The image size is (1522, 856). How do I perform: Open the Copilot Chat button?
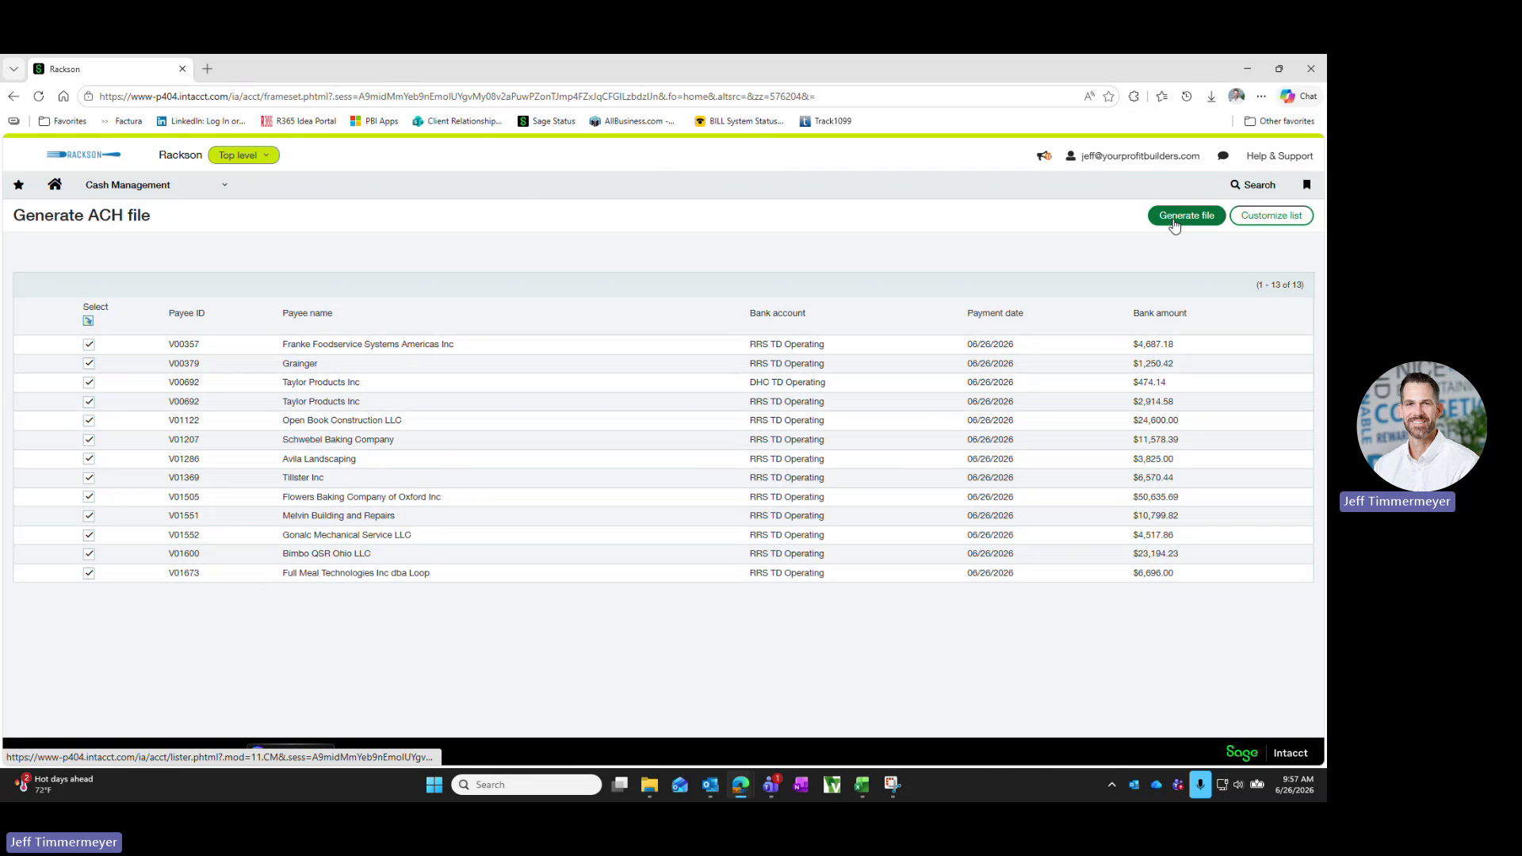[1298, 97]
